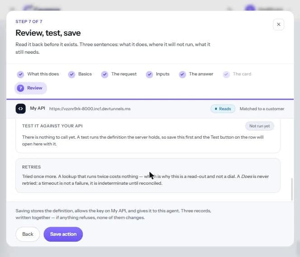Click the RETRIES heading
300x257 pixels.
pos(31,167)
